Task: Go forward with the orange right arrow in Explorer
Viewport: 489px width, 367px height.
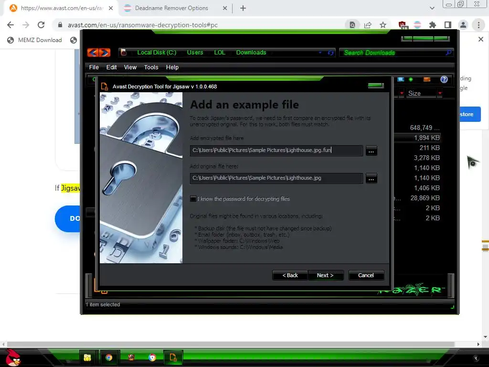Action: click(x=105, y=53)
